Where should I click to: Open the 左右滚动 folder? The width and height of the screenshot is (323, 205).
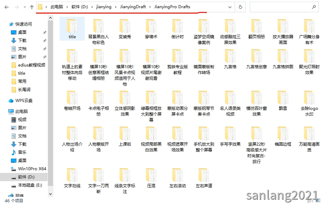[x=177, y=178]
